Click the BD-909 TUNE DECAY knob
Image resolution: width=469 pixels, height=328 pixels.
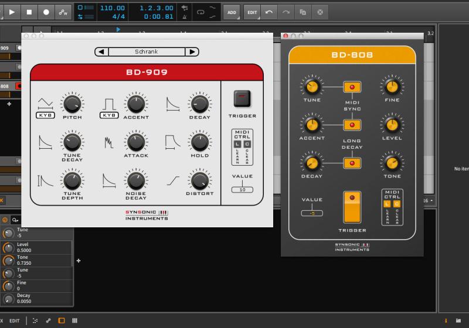[x=72, y=142]
